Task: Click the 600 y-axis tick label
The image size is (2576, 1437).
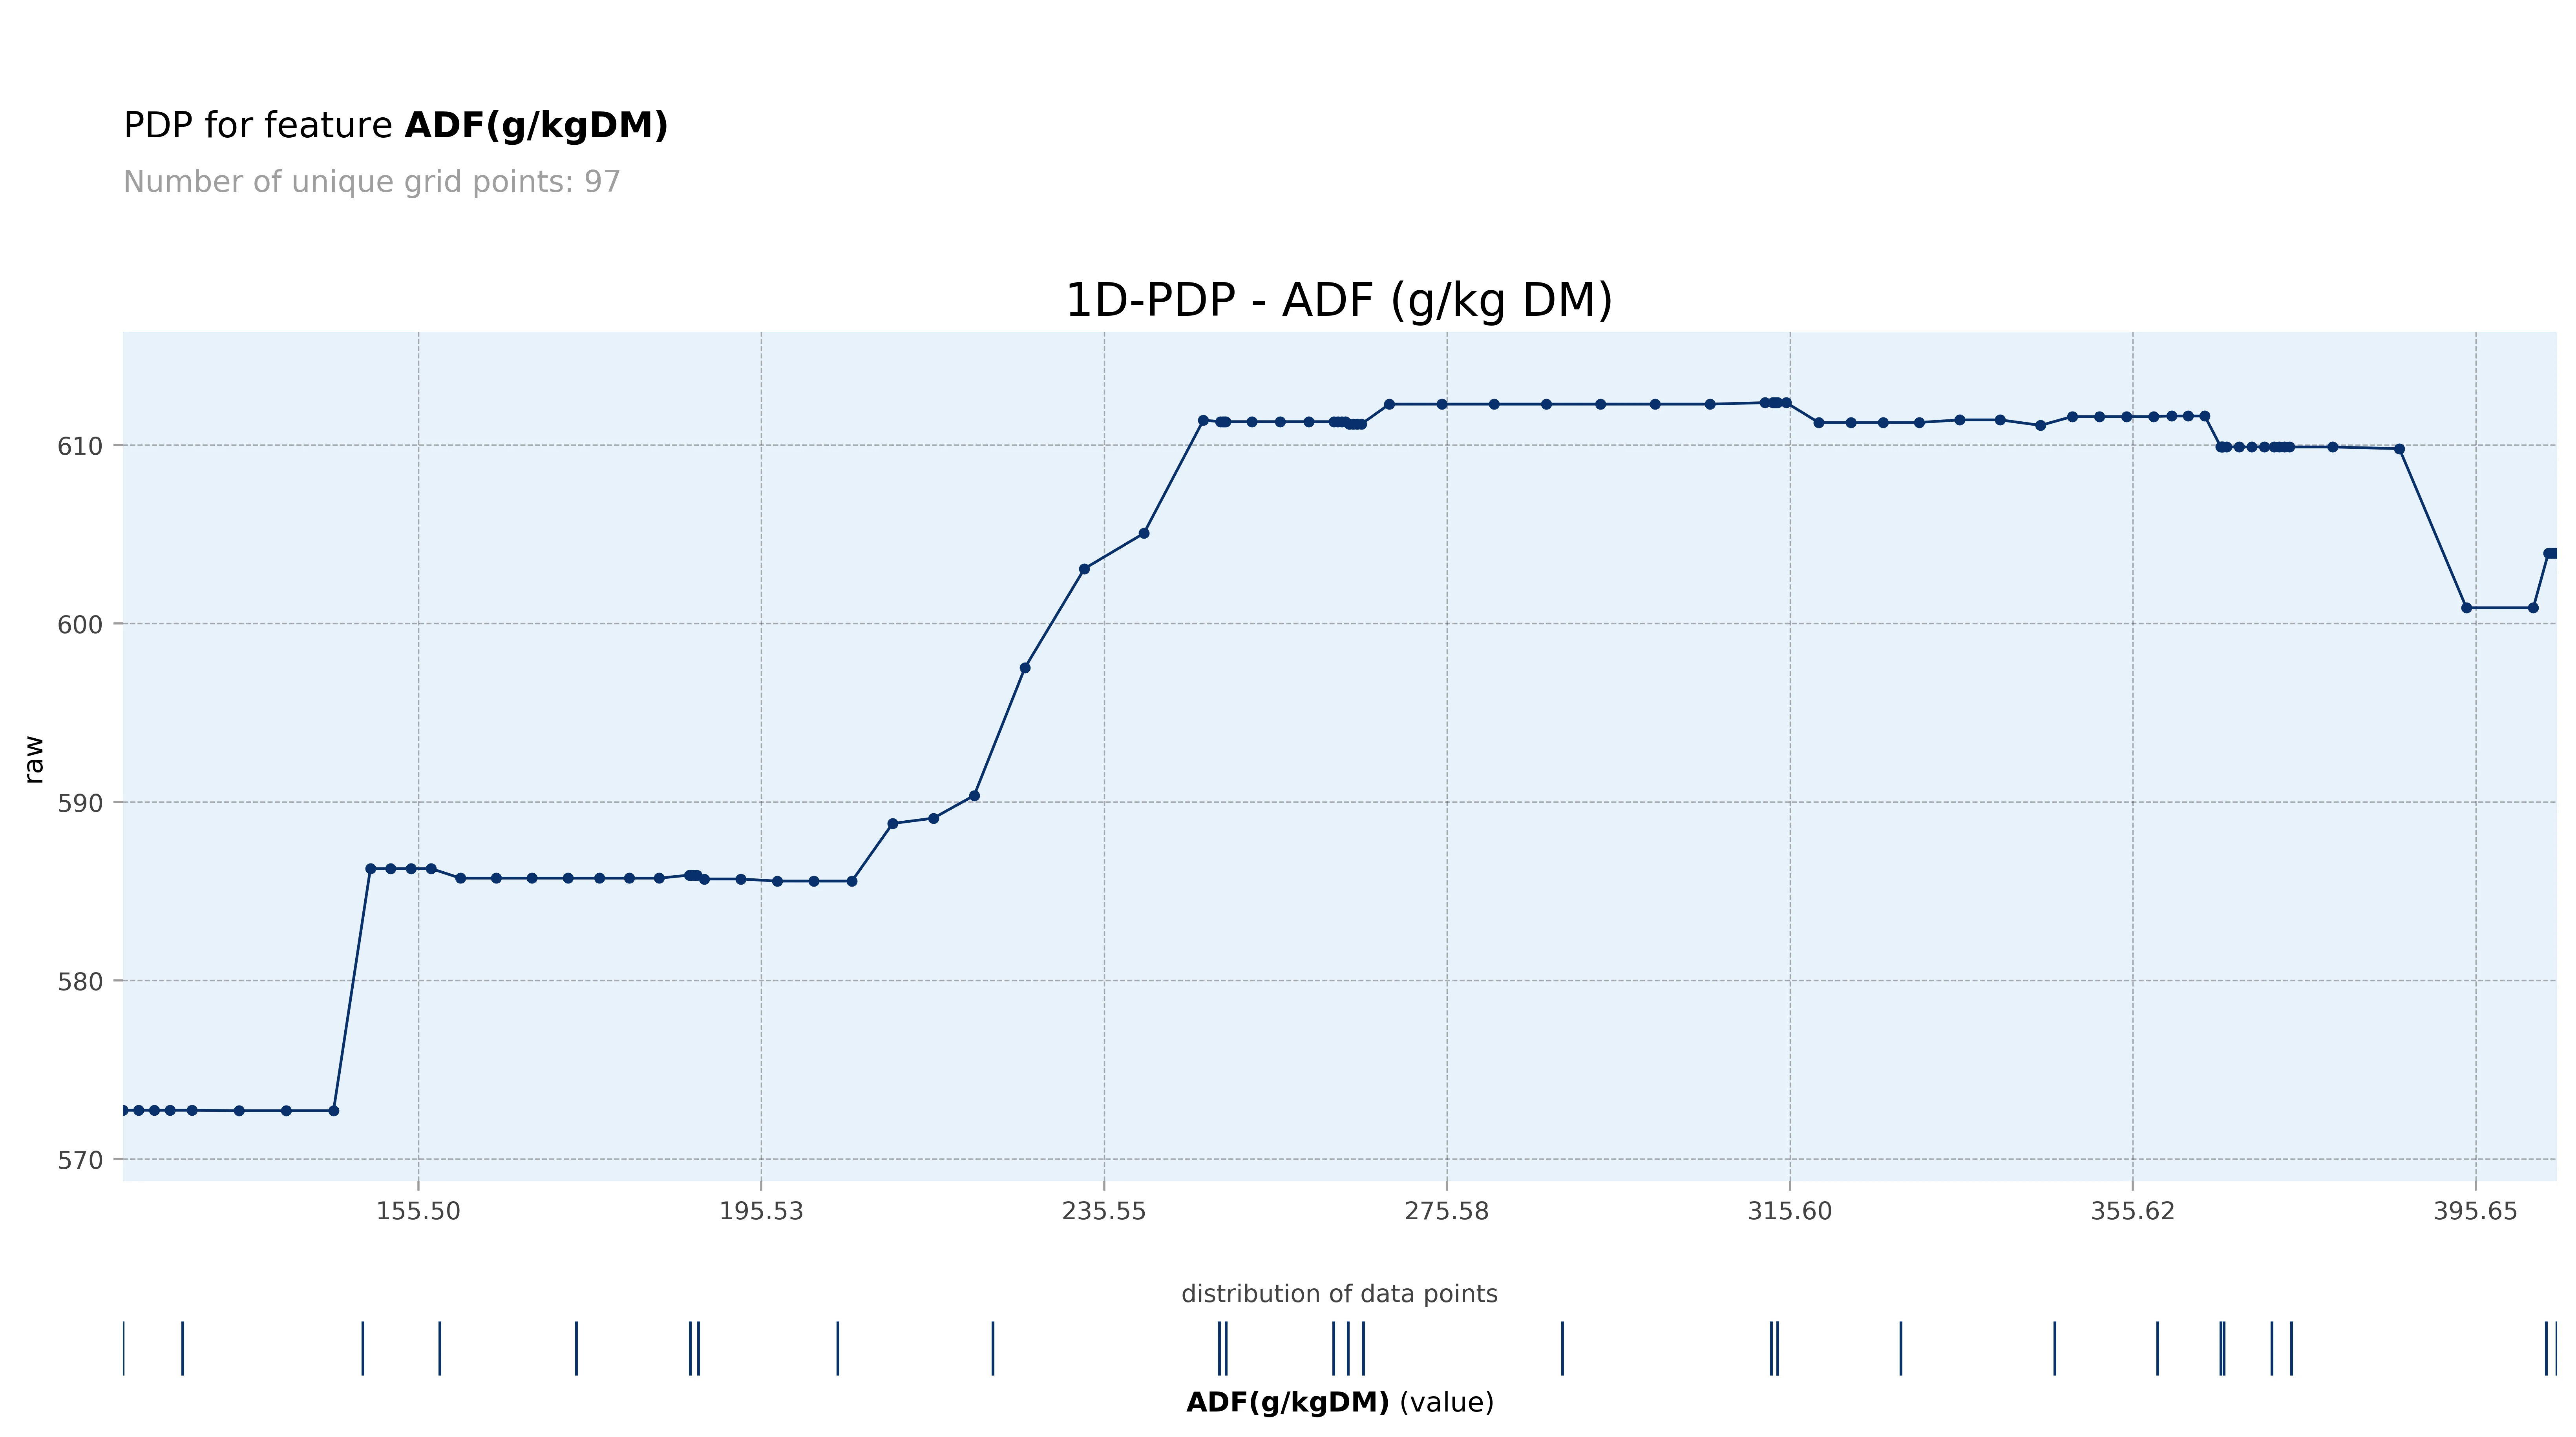Action: [80, 625]
